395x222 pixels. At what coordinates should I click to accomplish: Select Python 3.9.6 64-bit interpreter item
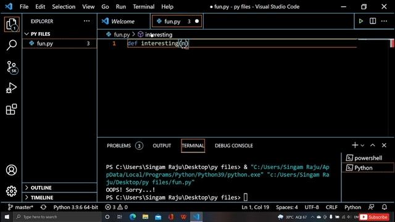[x=75, y=207]
